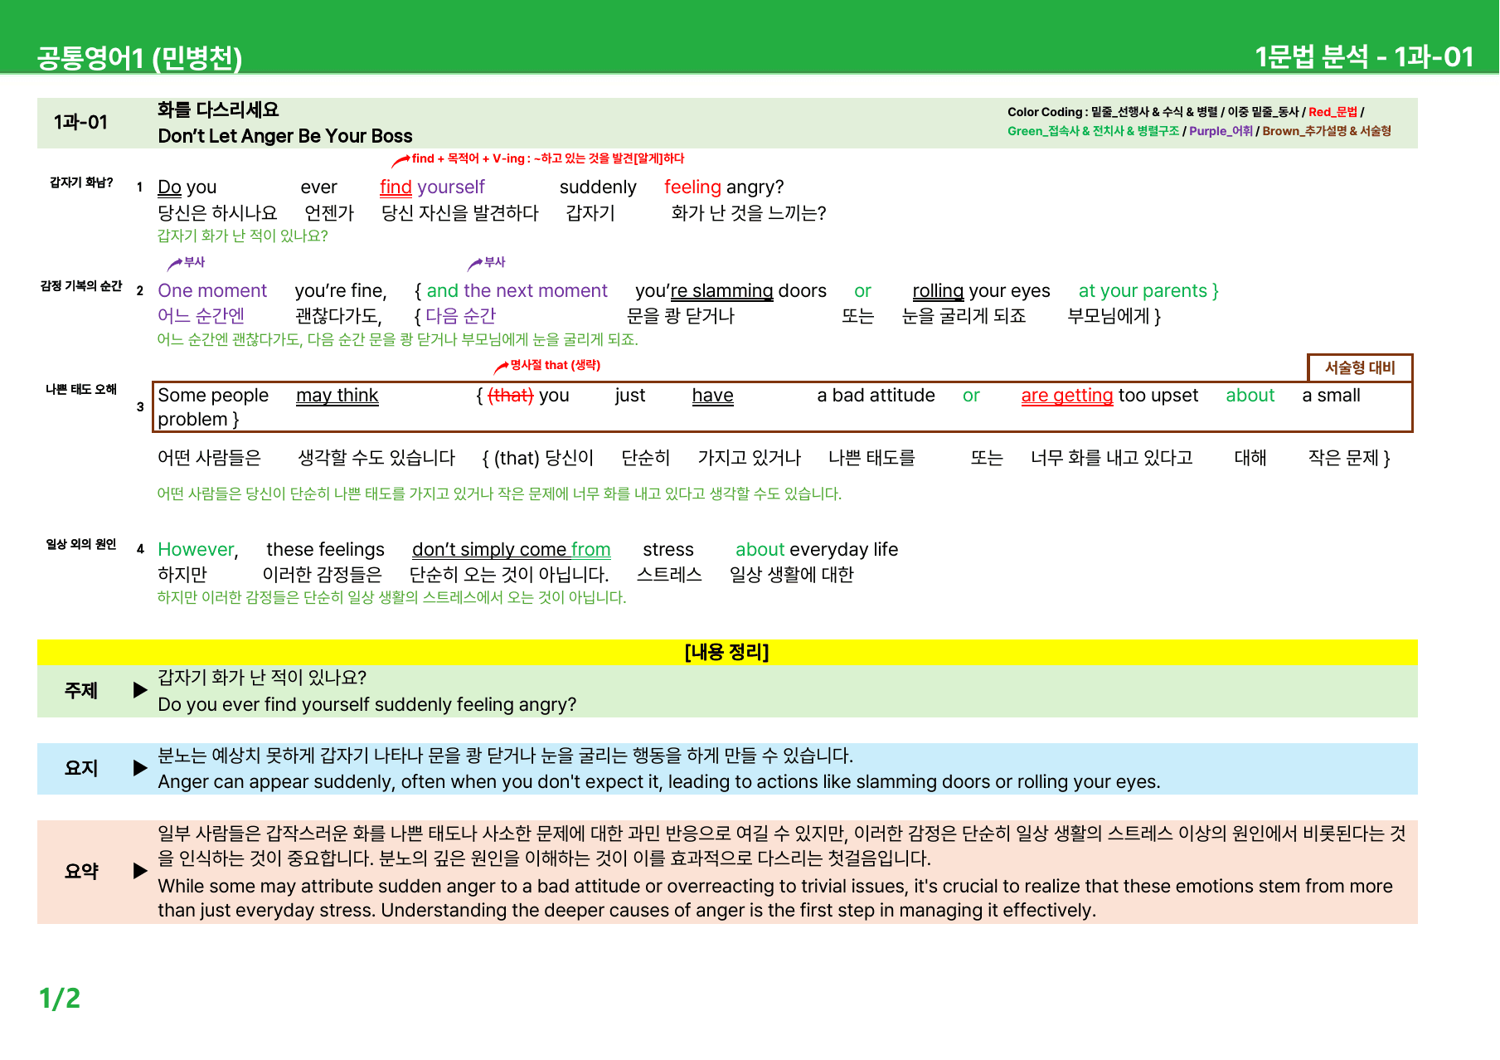Click the translation 당신 자신을 발견하다
The height and width of the screenshot is (1060, 1500).
(x=460, y=213)
